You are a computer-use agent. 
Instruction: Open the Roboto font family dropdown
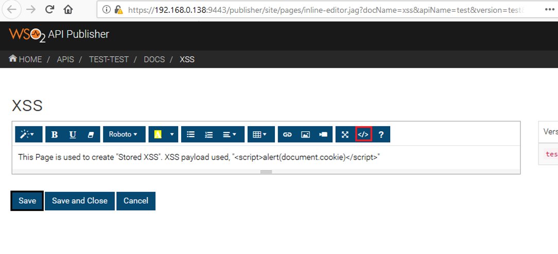pos(124,134)
